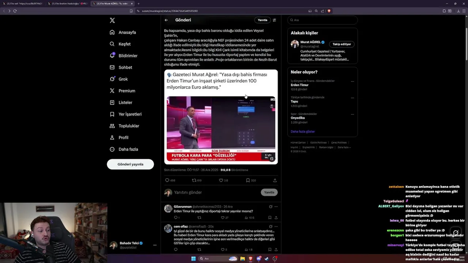The height and width of the screenshot is (263, 468).
Task: Like cem oflaz's comment
Action: click(223, 250)
